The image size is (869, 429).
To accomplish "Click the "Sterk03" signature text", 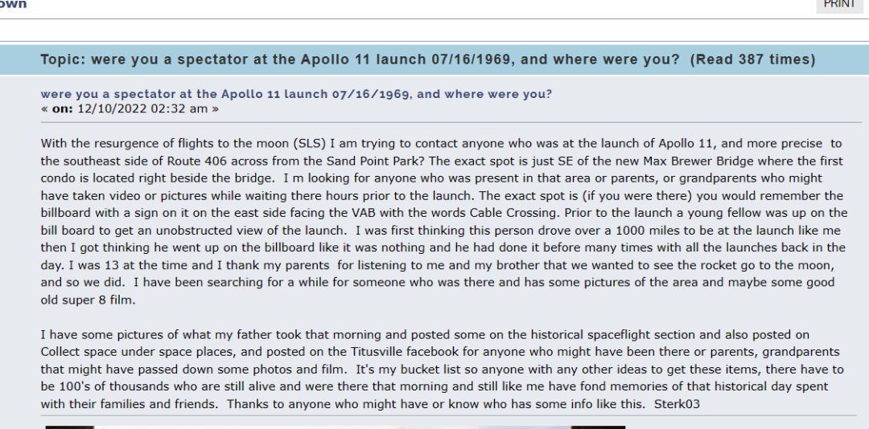I will click(x=677, y=404).
